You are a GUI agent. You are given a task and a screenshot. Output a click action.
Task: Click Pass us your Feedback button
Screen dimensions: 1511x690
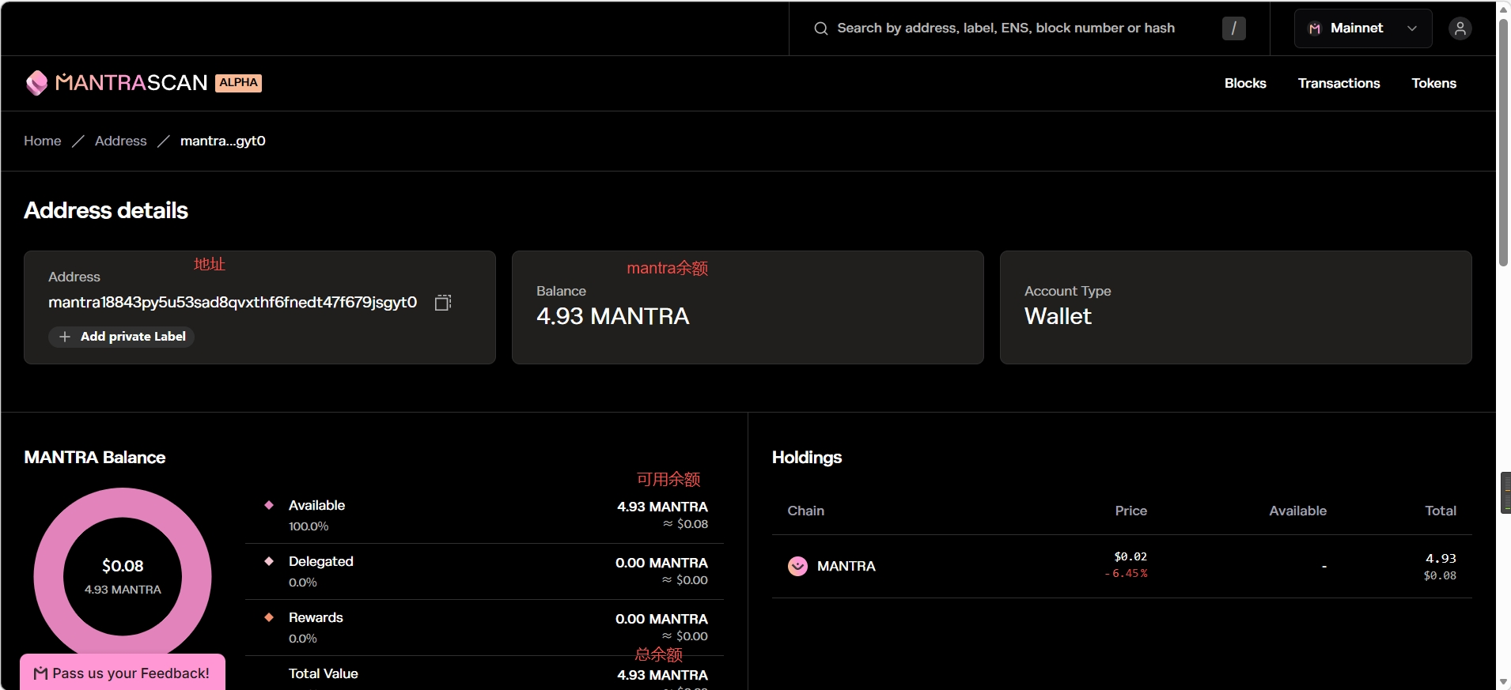[123, 673]
